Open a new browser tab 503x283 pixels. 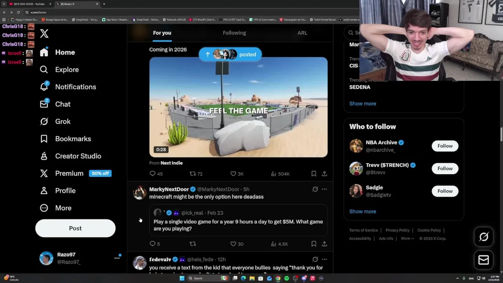click(x=104, y=4)
